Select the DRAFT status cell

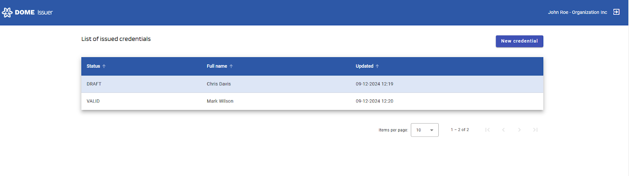point(94,84)
